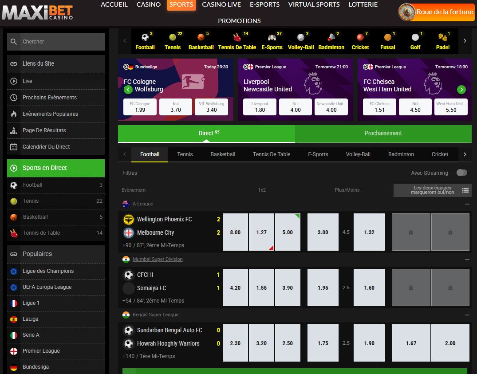The width and height of the screenshot is (477, 374).
Task: Open PROMOTIONS menu item
Action: tap(239, 21)
